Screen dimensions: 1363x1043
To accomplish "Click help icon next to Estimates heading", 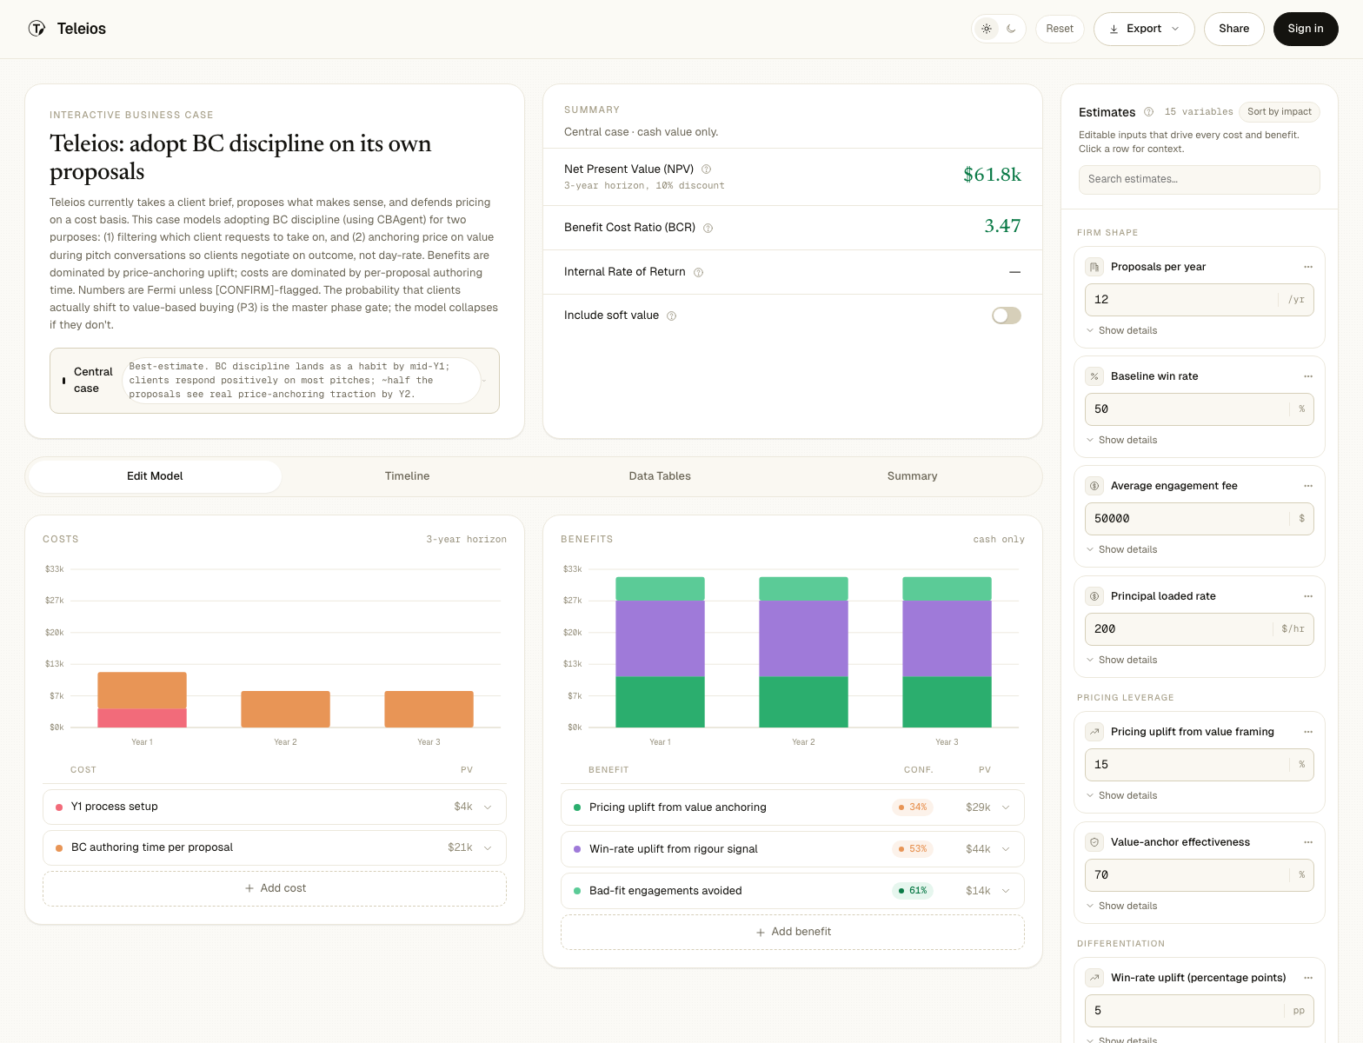I will [x=1148, y=112].
